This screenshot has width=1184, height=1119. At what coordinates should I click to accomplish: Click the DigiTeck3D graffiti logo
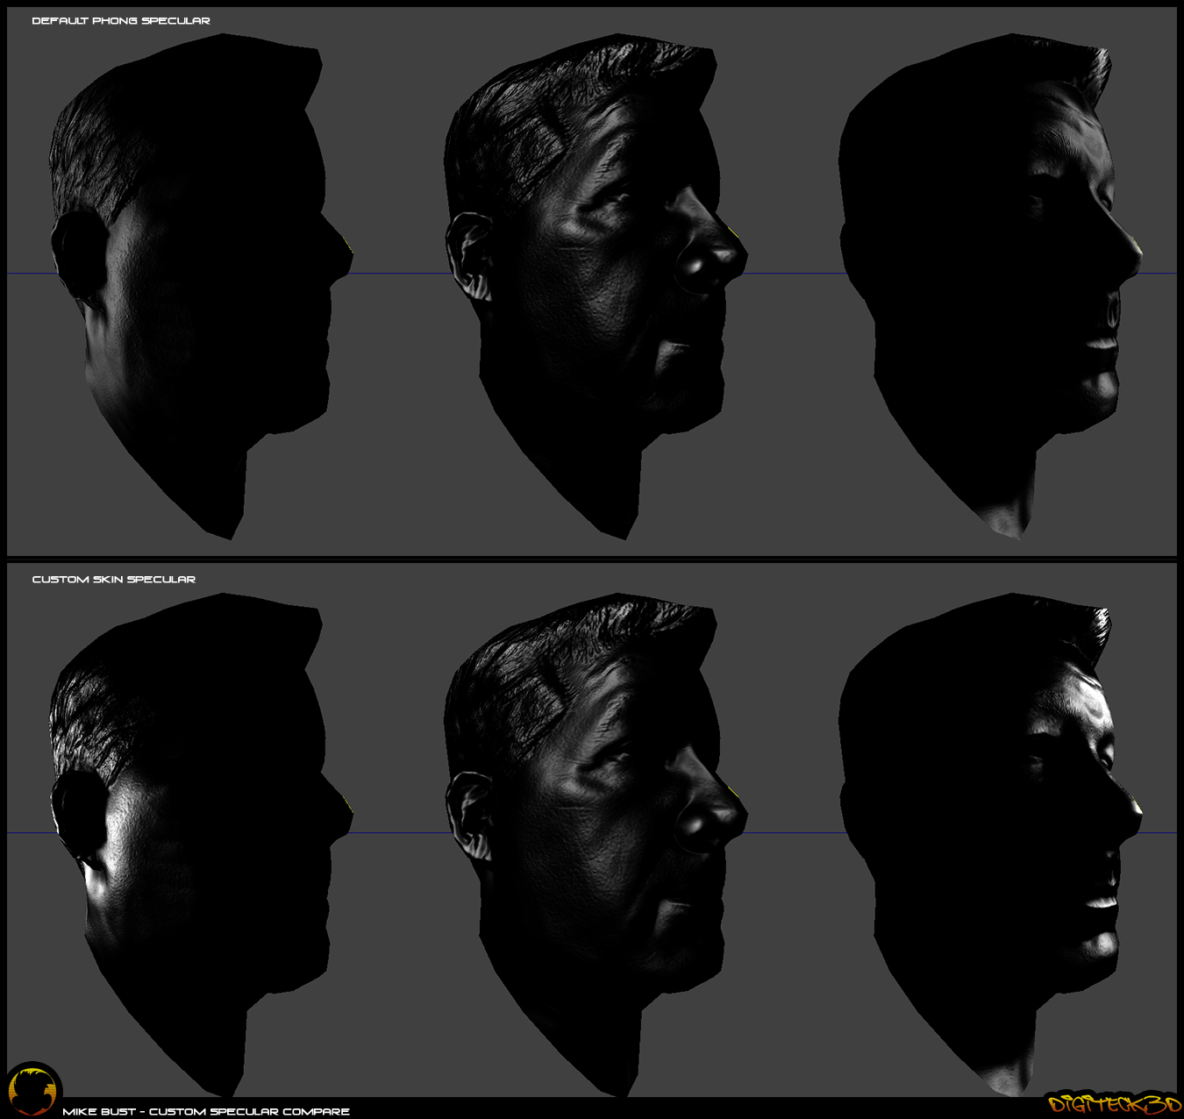tap(1114, 1103)
